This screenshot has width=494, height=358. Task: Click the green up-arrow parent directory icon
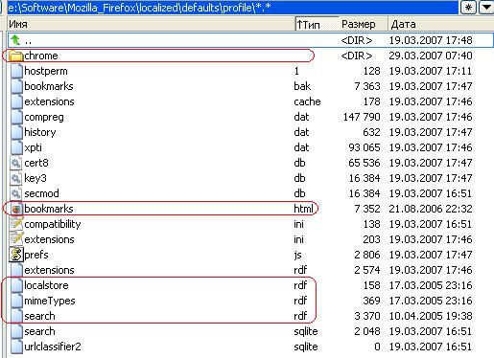15,40
